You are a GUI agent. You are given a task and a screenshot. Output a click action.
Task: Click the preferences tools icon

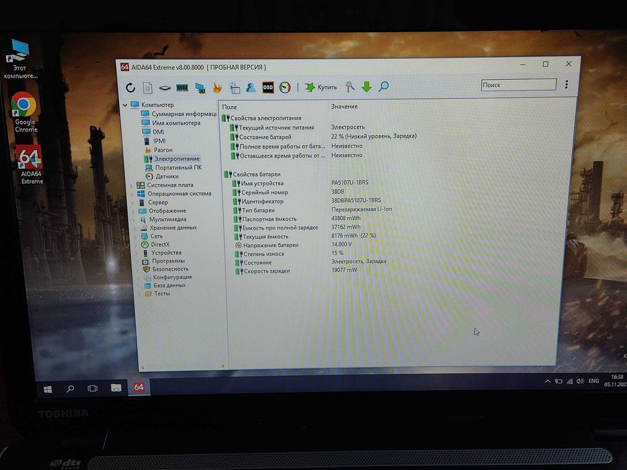pos(350,87)
